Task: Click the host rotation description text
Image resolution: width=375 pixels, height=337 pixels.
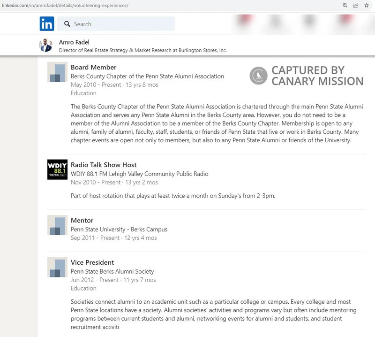Action: (173, 196)
